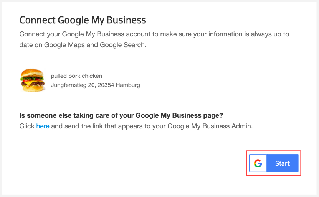Click 'date on' starting second description line
Viewport: 319px width, 197px height.
pos(31,45)
